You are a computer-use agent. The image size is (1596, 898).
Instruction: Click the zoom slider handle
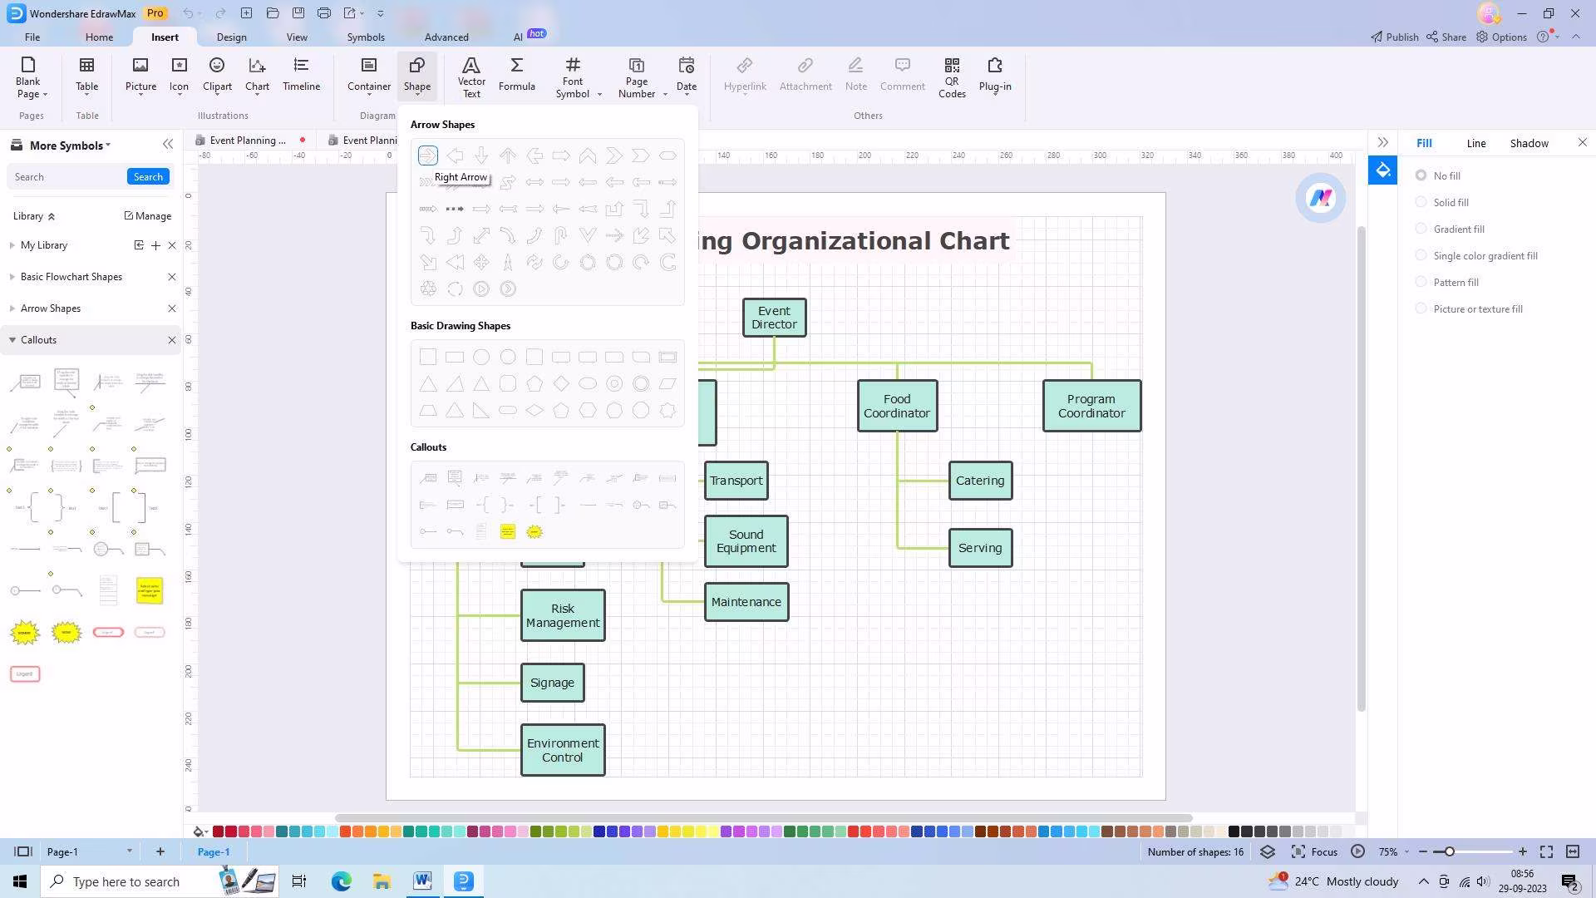[x=1449, y=851]
